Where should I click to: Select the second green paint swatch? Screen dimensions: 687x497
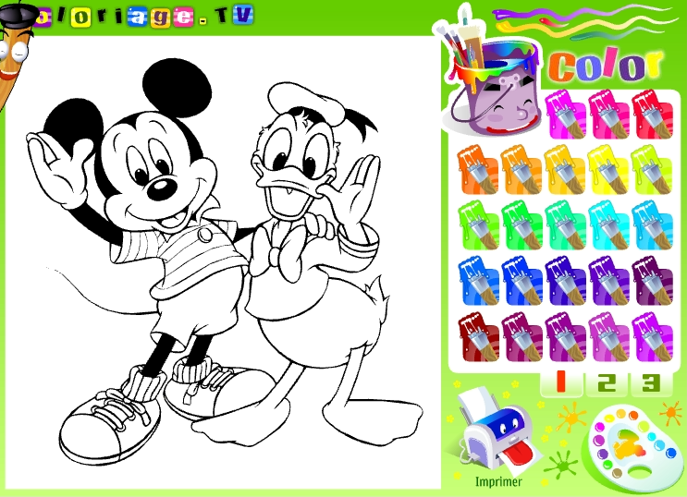(521, 225)
